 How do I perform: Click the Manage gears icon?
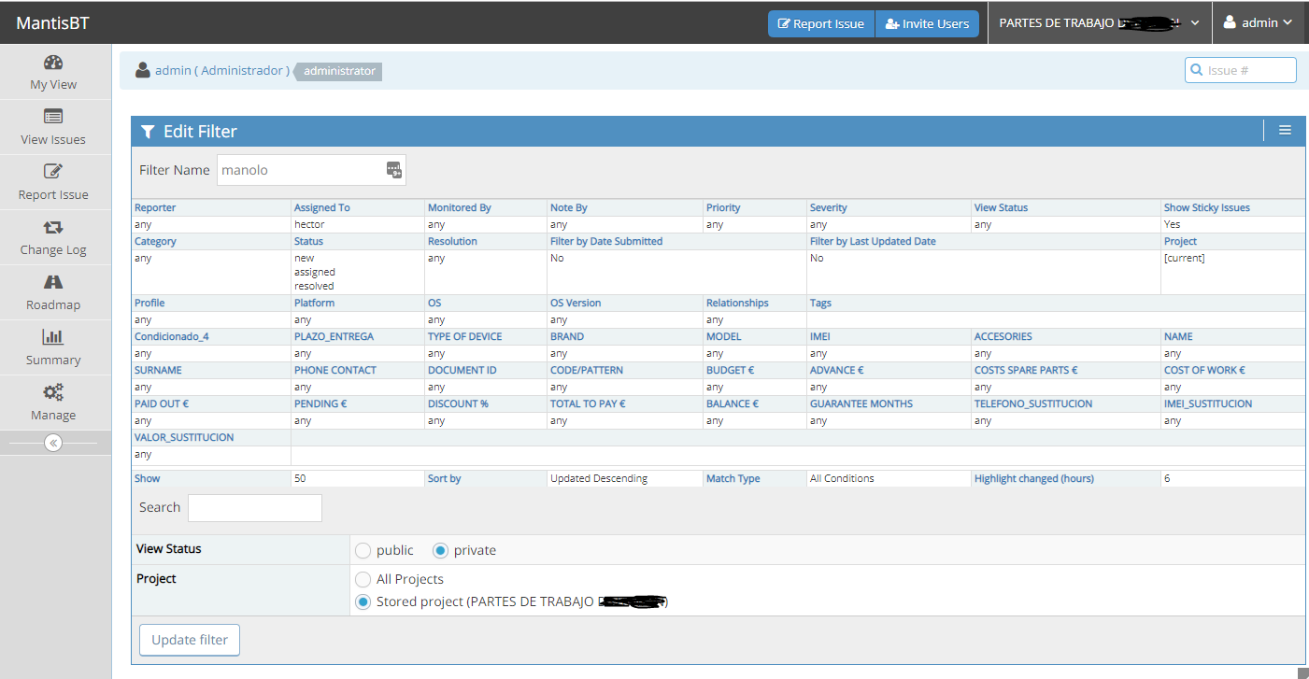[53, 393]
